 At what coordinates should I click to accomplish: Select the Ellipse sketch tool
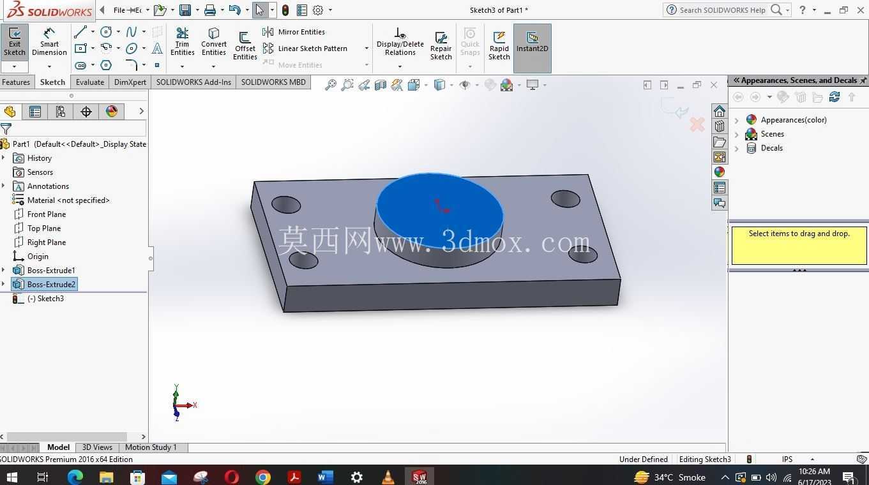pos(132,48)
